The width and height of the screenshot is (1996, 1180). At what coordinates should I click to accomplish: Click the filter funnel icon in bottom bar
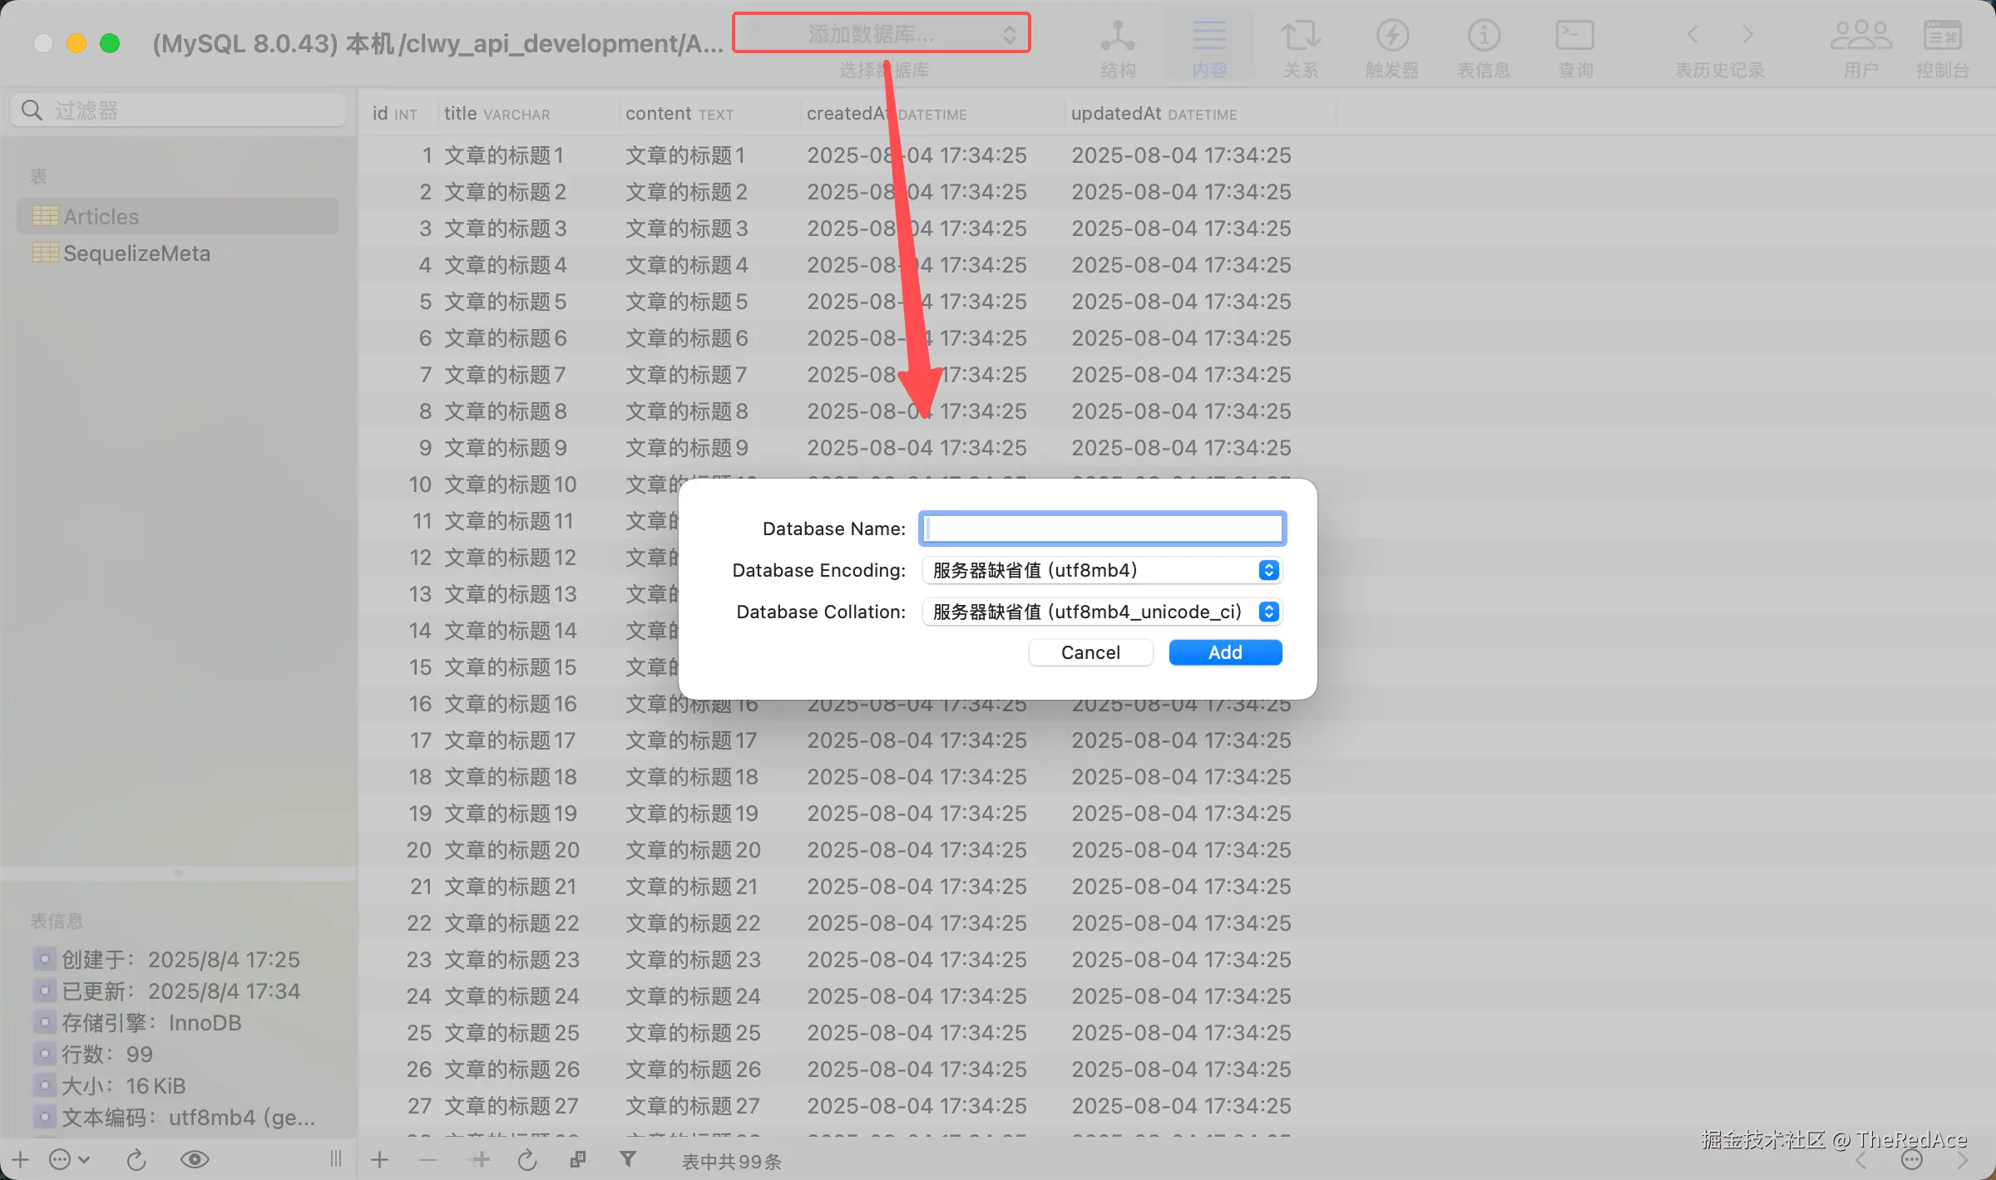pos(628,1159)
